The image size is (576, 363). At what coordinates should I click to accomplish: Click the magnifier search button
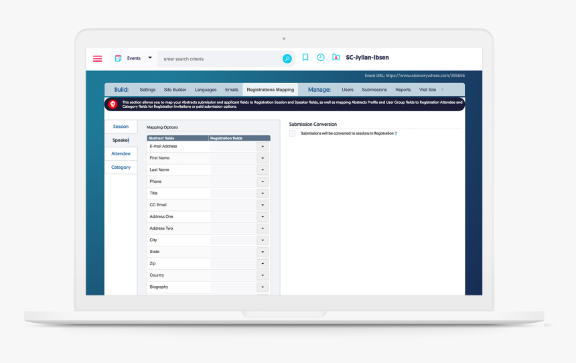pyautogui.click(x=287, y=59)
